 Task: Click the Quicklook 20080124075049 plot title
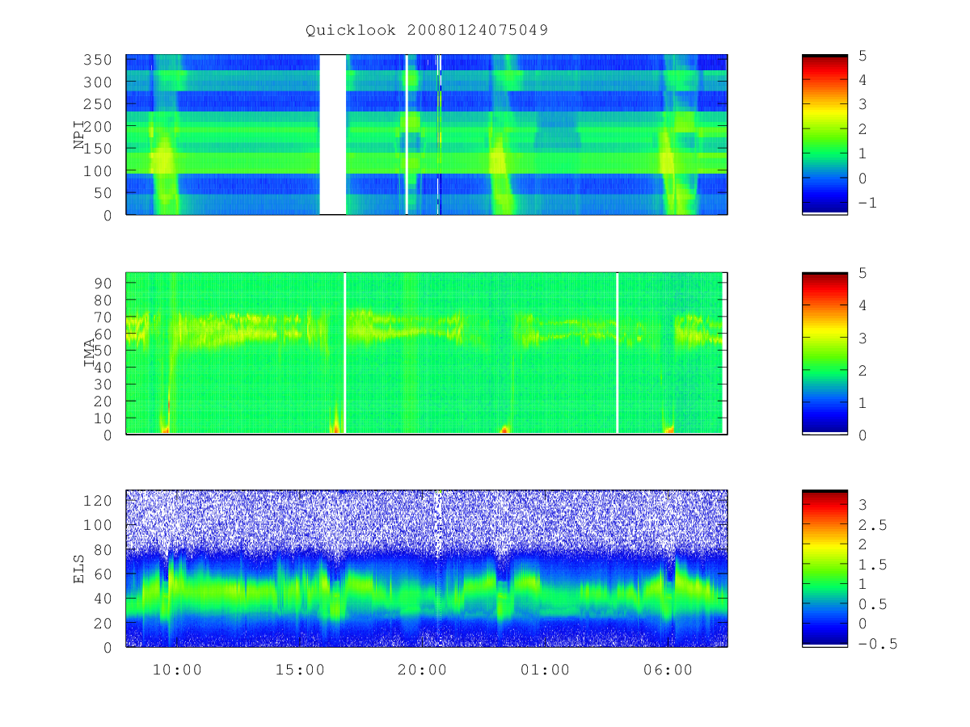[427, 31]
